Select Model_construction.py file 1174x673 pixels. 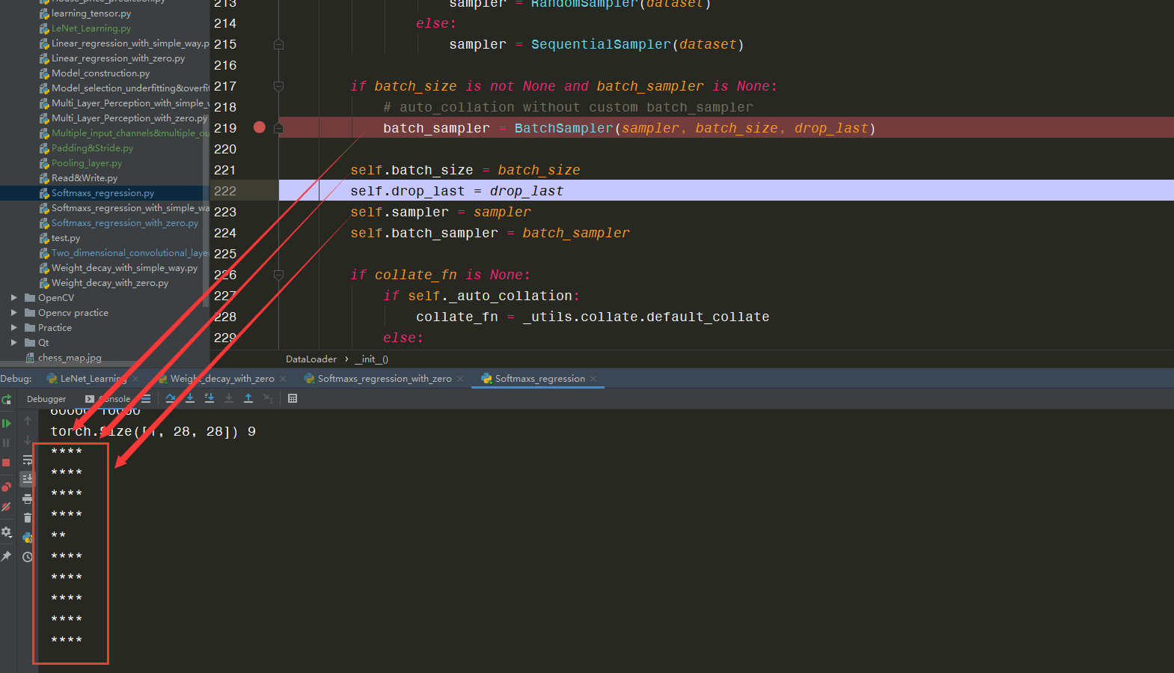tap(100, 73)
